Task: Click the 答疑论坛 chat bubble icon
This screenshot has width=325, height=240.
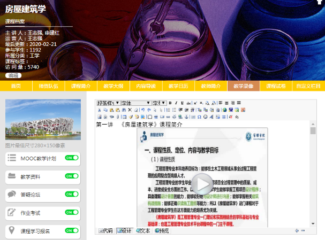Action: coord(12,195)
